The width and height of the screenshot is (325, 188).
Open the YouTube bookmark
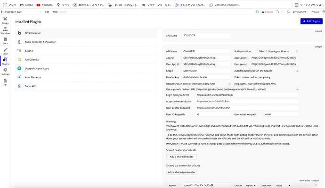[x=45, y=5]
